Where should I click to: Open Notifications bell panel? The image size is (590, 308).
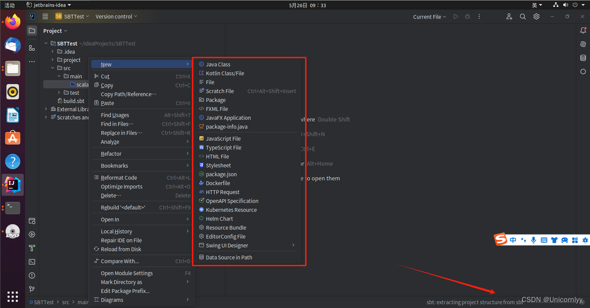[x=583, y=31]
